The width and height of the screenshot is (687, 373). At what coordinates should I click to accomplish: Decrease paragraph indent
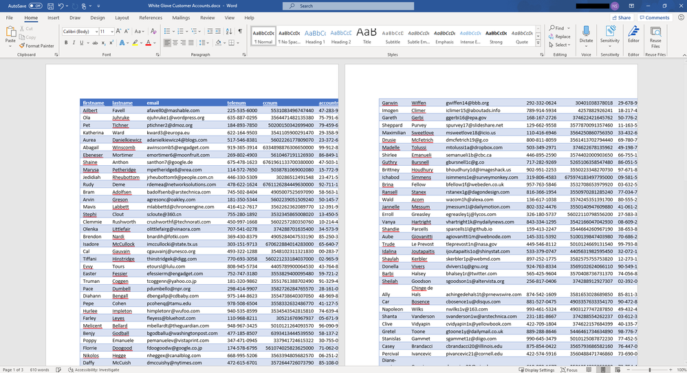tap(210, 32)
